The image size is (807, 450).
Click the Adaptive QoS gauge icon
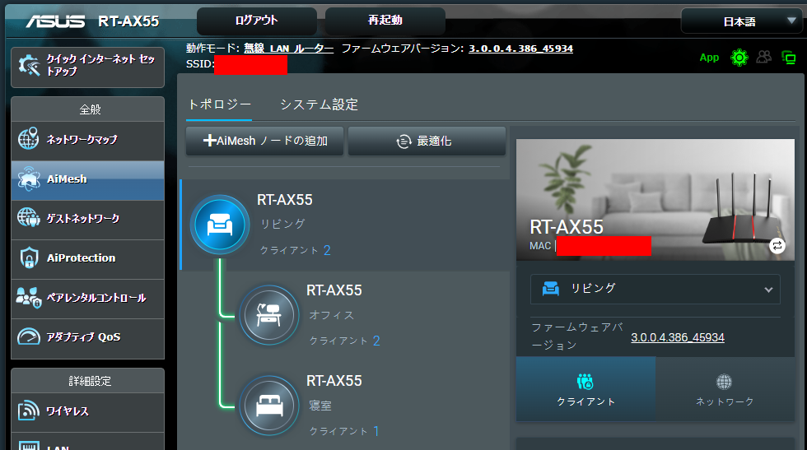pos(29,336)
